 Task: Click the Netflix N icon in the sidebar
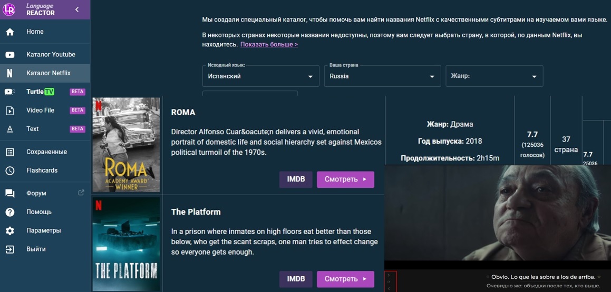(x=9, y=73)
